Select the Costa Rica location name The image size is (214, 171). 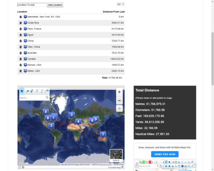click(x=33, y=23)
